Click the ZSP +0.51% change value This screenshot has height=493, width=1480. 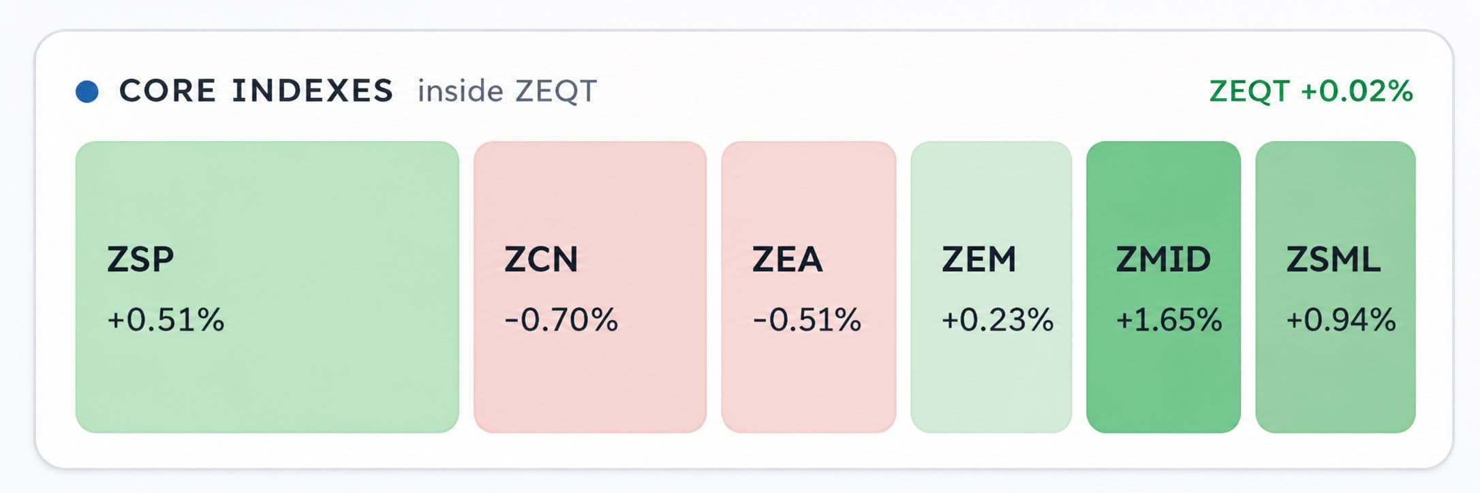pos(166,320)
